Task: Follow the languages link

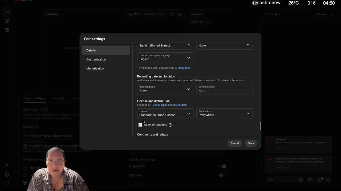Action: pyautogui.click(x=184, y=68)
